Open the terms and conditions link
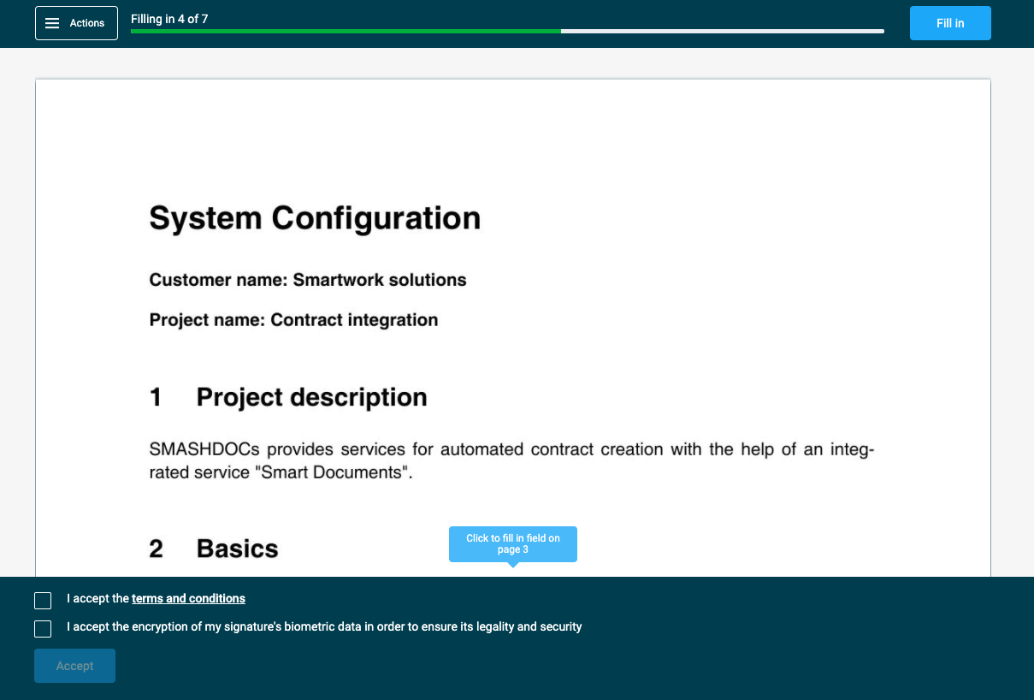Screen dimensions: 1034x700 (x=188, y=599)
